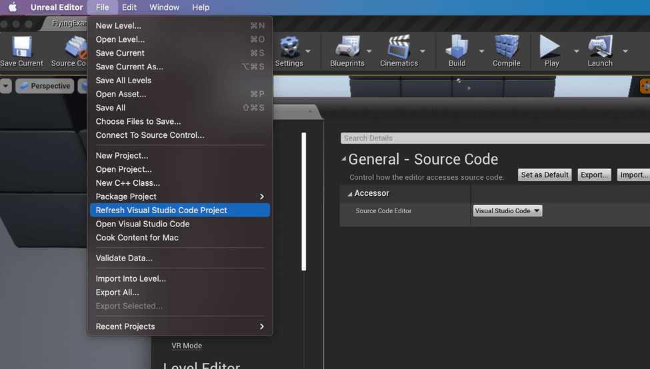This screenshot has width=650, height=369.
Task: Collapse the Accessor section
Action: point(350,194)
